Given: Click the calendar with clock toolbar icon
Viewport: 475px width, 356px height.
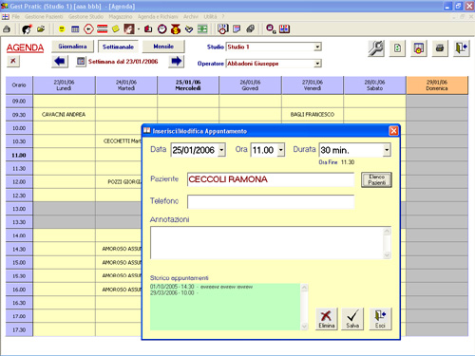Looking at the screenshot, I should tap(222, 29).
